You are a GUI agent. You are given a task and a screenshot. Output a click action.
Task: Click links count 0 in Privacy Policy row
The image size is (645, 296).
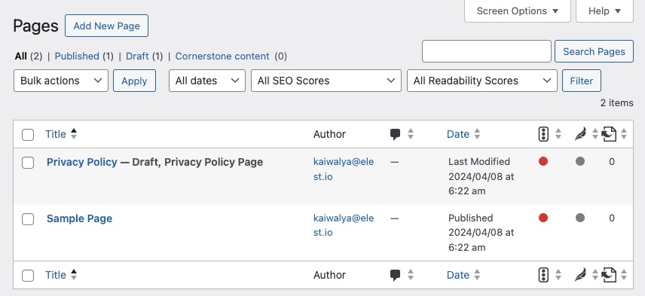tap(612, 162)
